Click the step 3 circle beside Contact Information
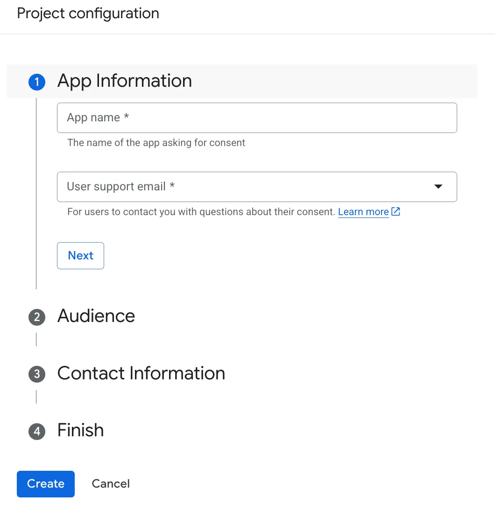Screen dimensions: 495x517 36,374
